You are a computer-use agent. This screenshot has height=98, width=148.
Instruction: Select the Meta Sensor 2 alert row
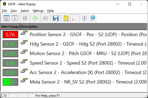click(74, 82)
